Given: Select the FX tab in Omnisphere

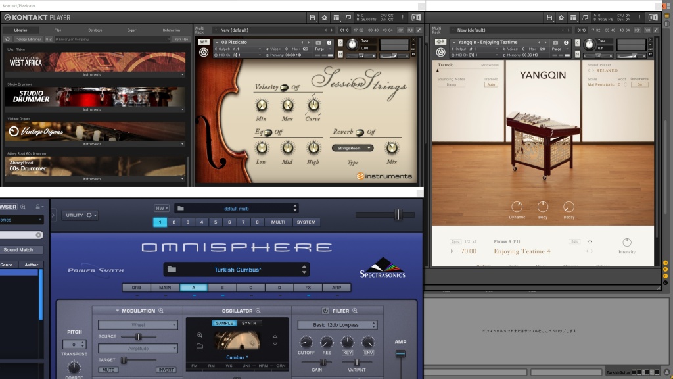Looking at the screenshot, I should [x=307, y=288].
